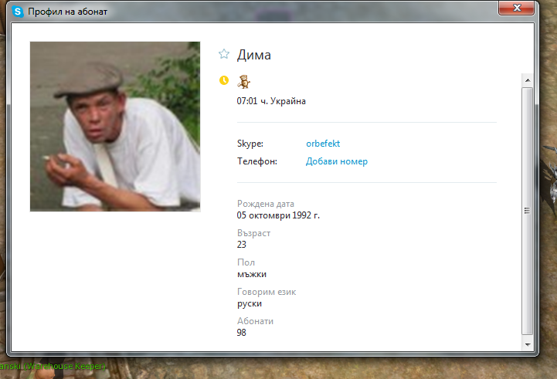Image resolution: width=557 pixels, height=379 pixels.
Task: Click the Skype: field label
Action: (250, 144)
